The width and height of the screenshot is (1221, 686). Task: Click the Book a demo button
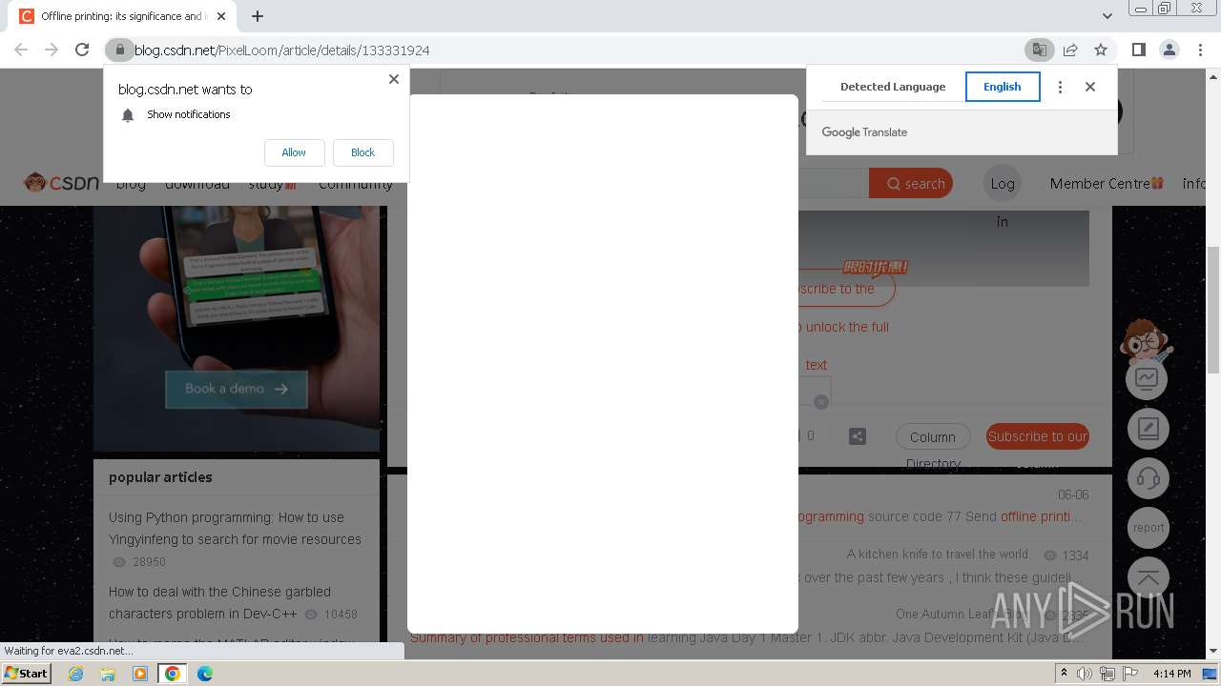[237, 389]
